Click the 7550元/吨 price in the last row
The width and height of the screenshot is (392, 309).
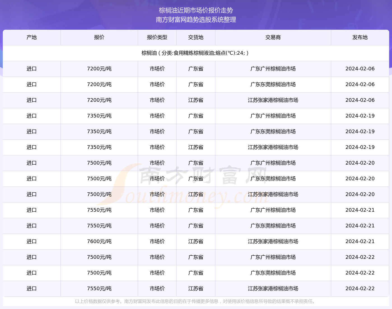(x=99, y=289)
